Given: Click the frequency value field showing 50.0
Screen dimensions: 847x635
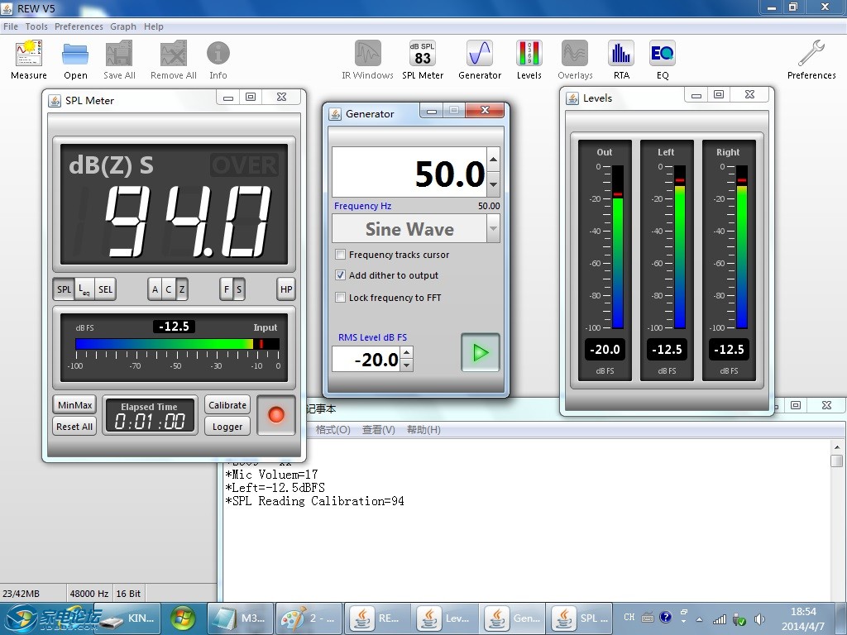Looking at the screenshot, I should pos(409,172).
